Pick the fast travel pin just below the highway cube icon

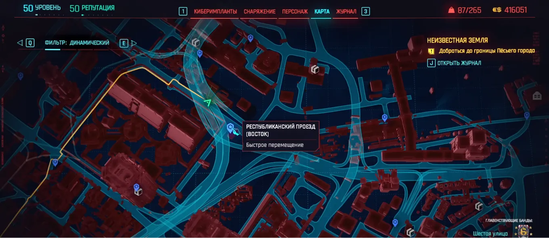click(x=199, y=53)
